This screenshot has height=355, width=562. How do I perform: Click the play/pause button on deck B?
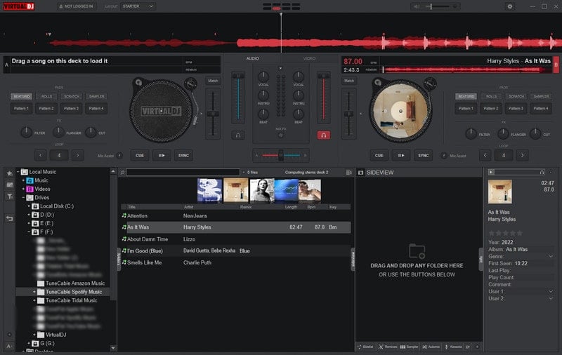point(401,155)
